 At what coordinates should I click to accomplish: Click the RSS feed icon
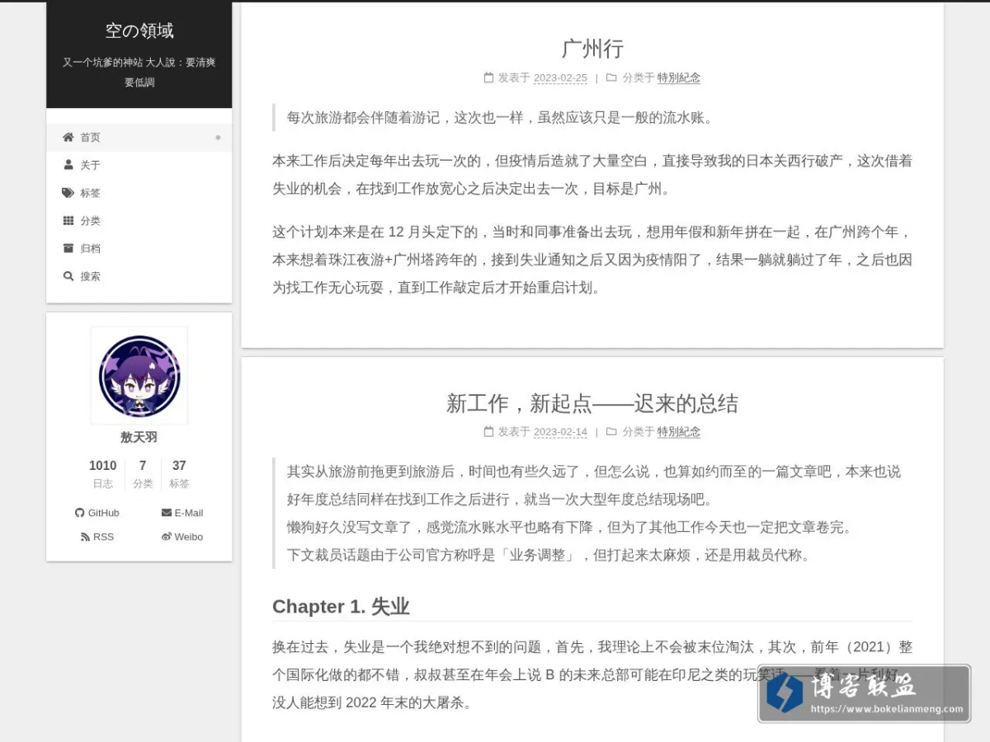pyautogui.click(x=85, y=537)
